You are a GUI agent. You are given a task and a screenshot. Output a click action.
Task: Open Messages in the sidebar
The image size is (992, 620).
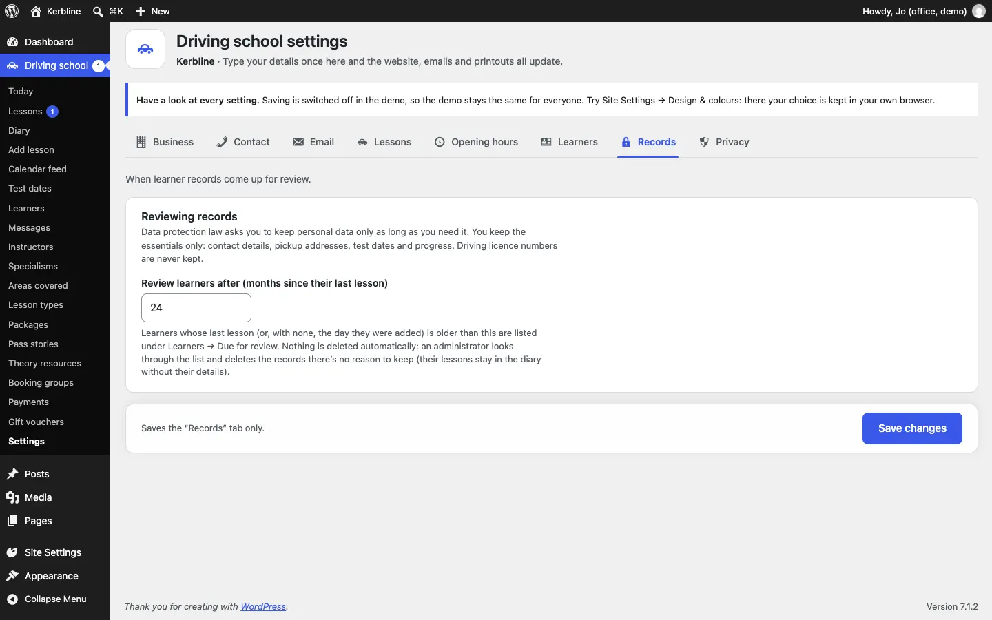(29, 227)
